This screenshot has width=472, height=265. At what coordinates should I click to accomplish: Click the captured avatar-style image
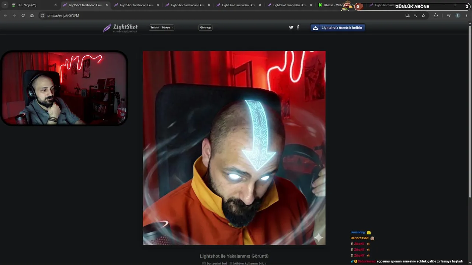pyautogui.click(x=234, y=148)
